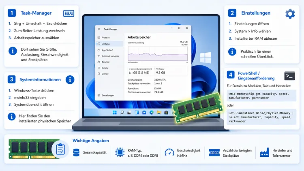Click 'Einstellungen öffnen' step
Screen dimensions: 304x171
pos(251,24)
